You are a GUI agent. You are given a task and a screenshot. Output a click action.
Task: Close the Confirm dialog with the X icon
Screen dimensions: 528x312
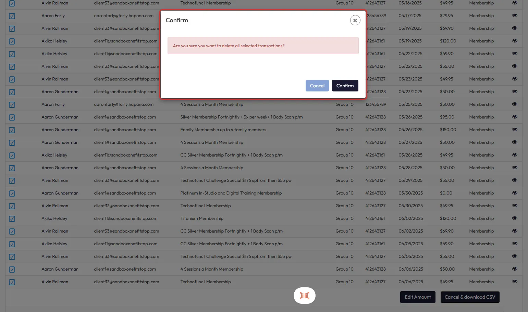[x=355, y=21]
